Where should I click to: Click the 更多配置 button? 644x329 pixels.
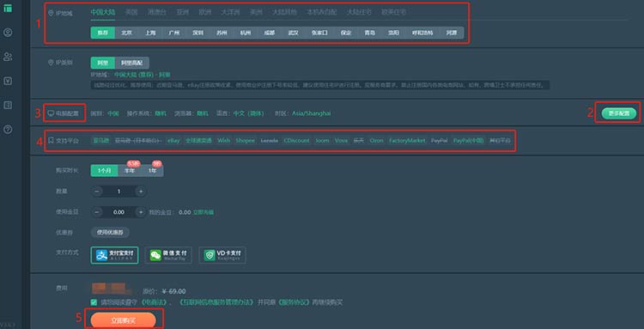coord(619,113)
